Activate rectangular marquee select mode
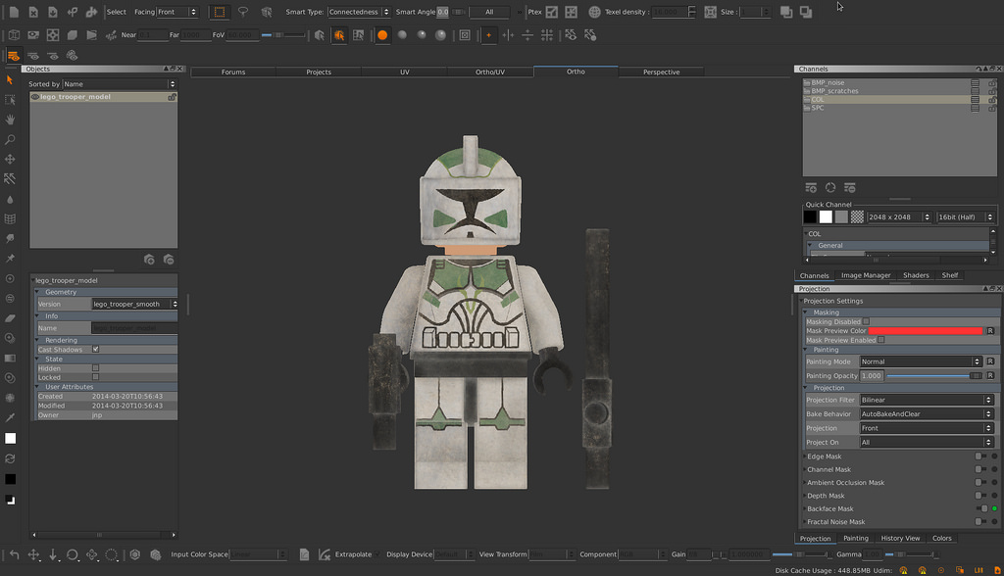 [x=219, y=12]
